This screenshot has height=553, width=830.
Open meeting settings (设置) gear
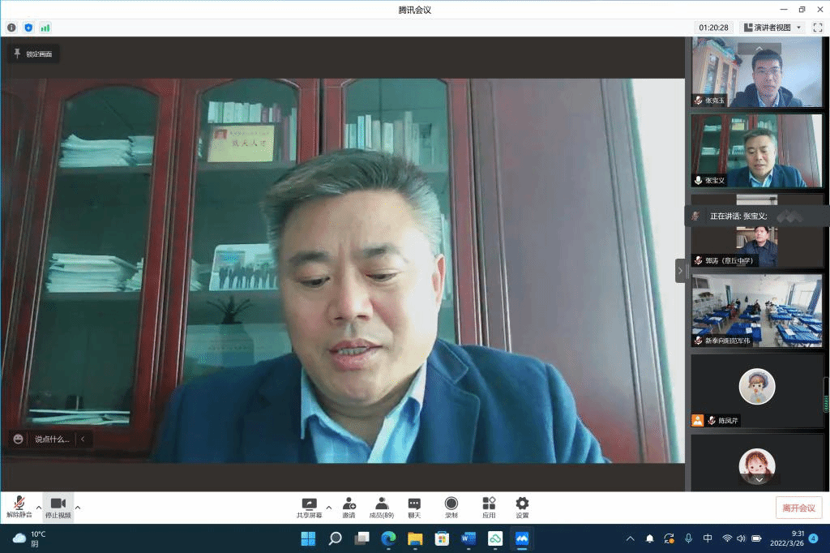click(x=522, y=508)
